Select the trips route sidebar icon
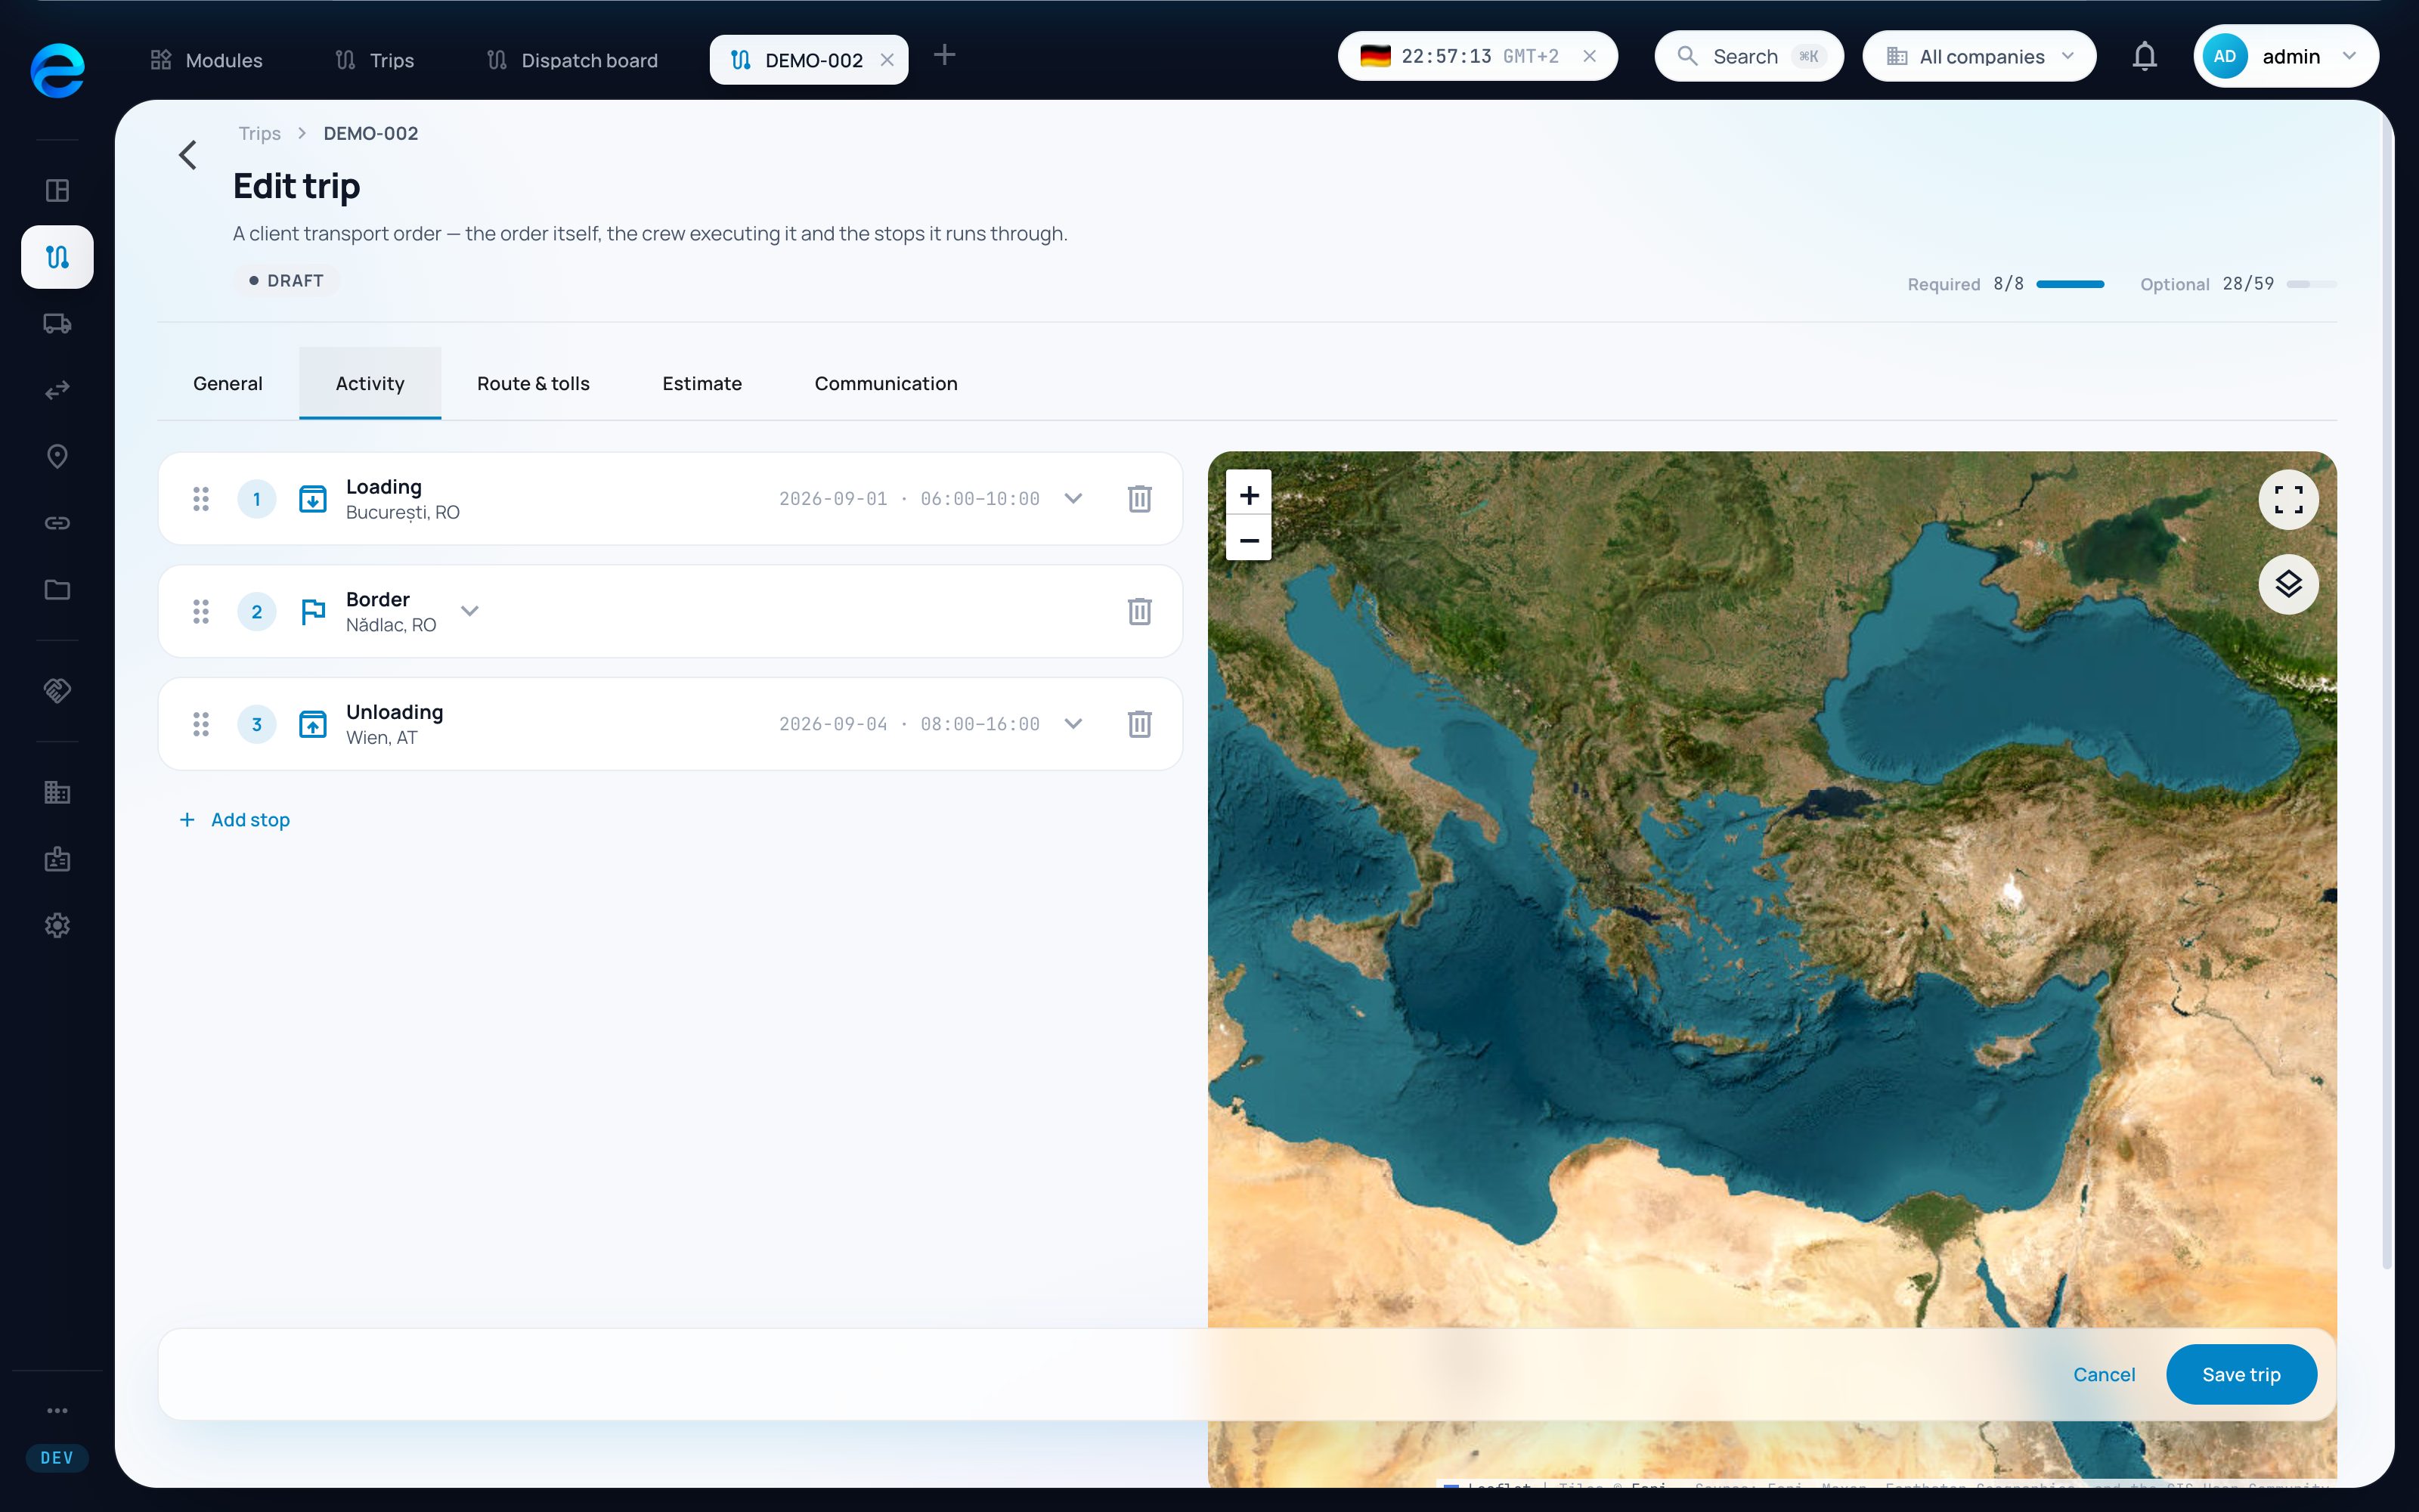 pyautogui.click(x=57, y=257)
